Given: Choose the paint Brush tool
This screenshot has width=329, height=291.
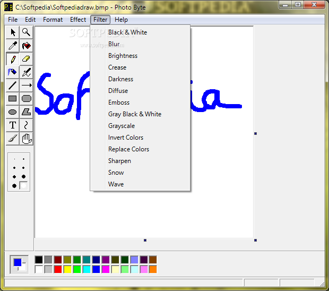Looking at the screenshot, I should [x=13, y=139].
